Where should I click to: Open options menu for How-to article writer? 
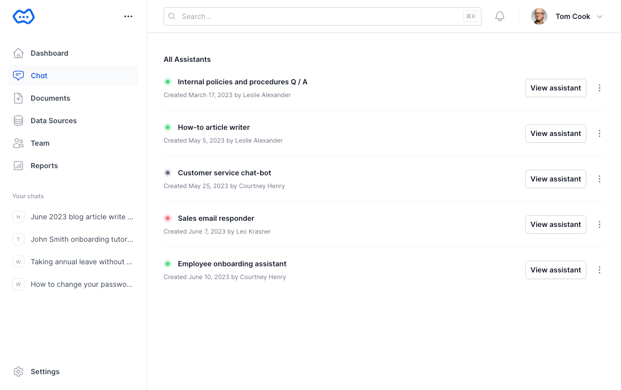(600, 133)
